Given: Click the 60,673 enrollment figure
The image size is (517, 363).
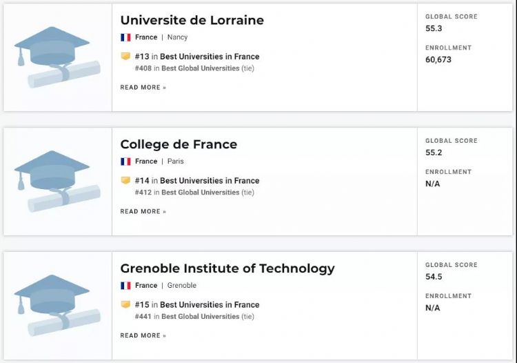Looking at the screenshot, I should click(x=440, y=60).
